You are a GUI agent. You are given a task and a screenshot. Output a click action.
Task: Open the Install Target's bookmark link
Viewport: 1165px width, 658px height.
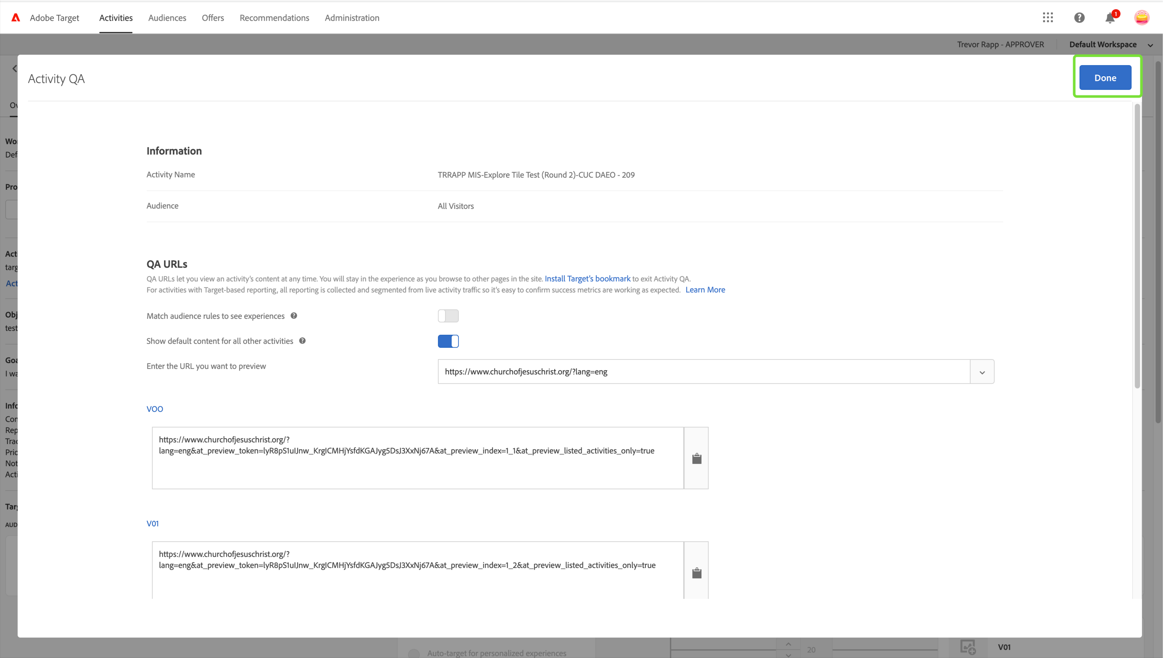point(588,278)
